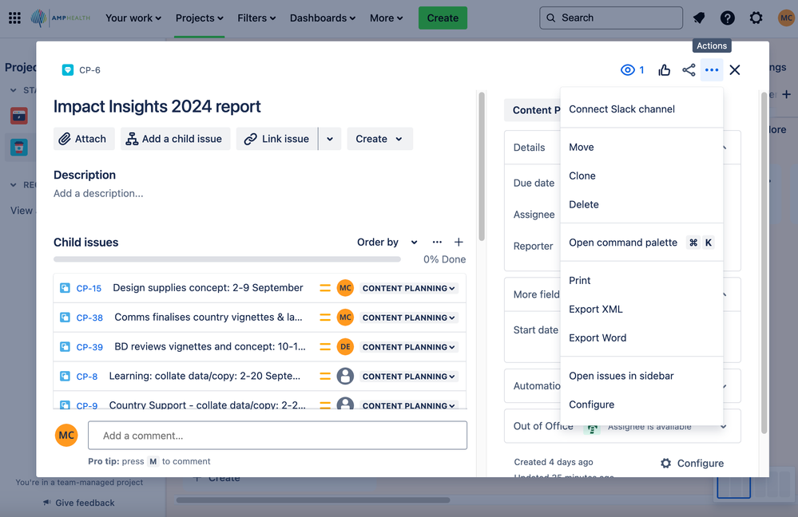Click the AMP Health logo
This screenshot has height=517, width=798.
pyautogui.click(x=60, y=18)
